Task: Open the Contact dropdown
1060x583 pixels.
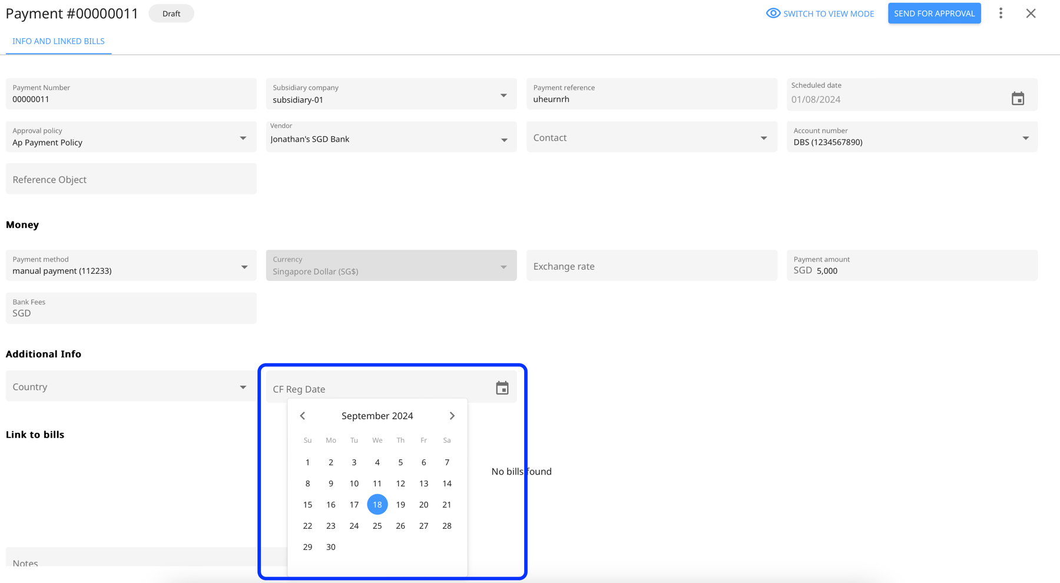Action: pyautogui.click(x=651, y=137)
